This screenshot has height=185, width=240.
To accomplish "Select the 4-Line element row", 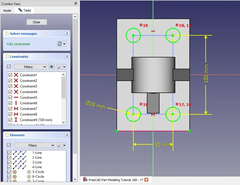I will [37, 167].
